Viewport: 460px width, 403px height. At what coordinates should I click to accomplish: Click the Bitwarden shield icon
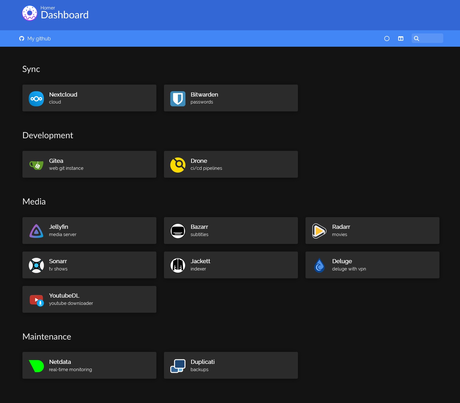point(178,99)
